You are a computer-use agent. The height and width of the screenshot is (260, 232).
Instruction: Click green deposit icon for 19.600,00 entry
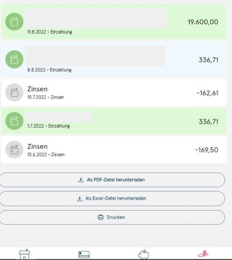(x=14, y=21)
